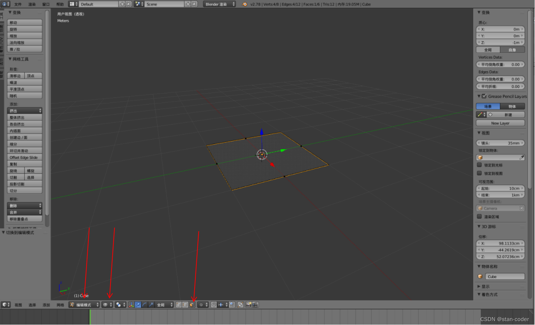Enable the 锁定到光标 checkbox
535x325 pixels.
pos(479,165)
